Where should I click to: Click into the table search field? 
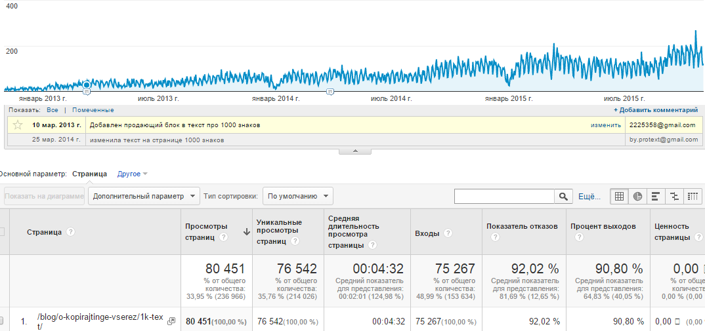click(504, 196)
